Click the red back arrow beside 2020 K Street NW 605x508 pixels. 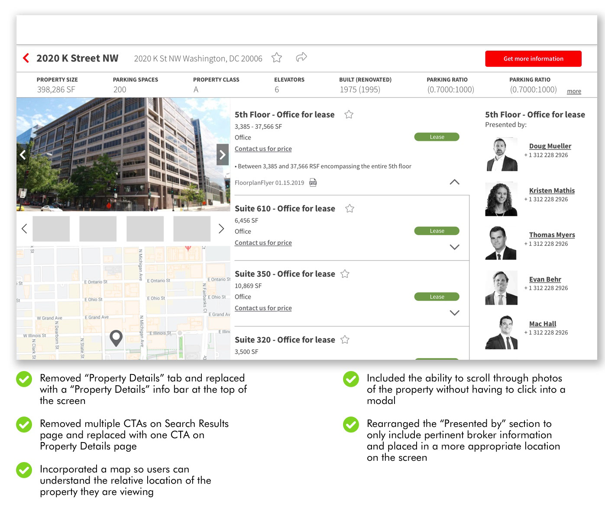click(x=26, y=58)
